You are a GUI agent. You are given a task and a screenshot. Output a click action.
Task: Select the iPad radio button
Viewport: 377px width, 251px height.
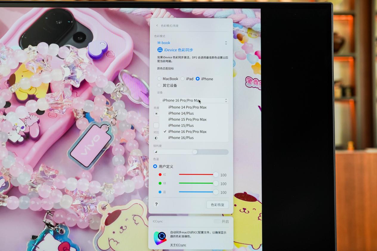[x=182, y=79]
